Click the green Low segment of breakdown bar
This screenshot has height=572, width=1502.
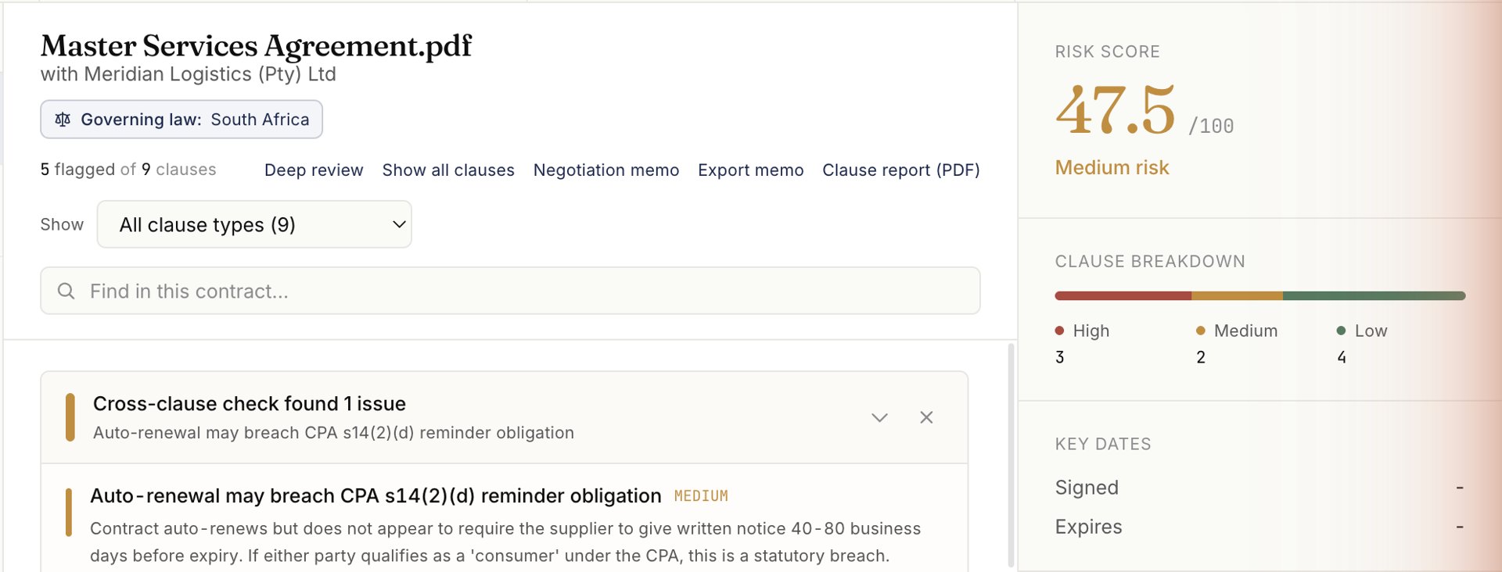click(1374, 296)
